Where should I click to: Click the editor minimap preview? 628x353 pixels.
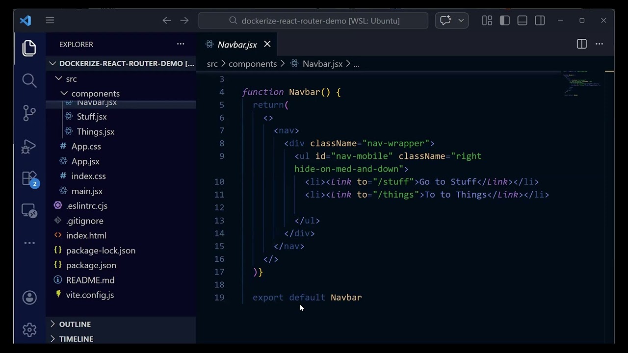581,83
